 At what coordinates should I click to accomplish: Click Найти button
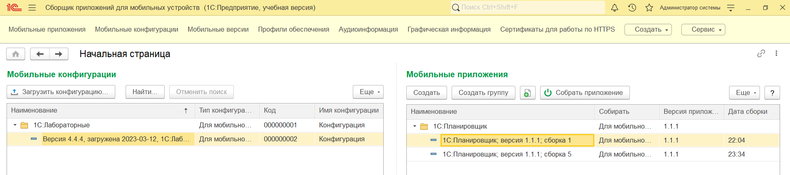click(x=145, y=92)
